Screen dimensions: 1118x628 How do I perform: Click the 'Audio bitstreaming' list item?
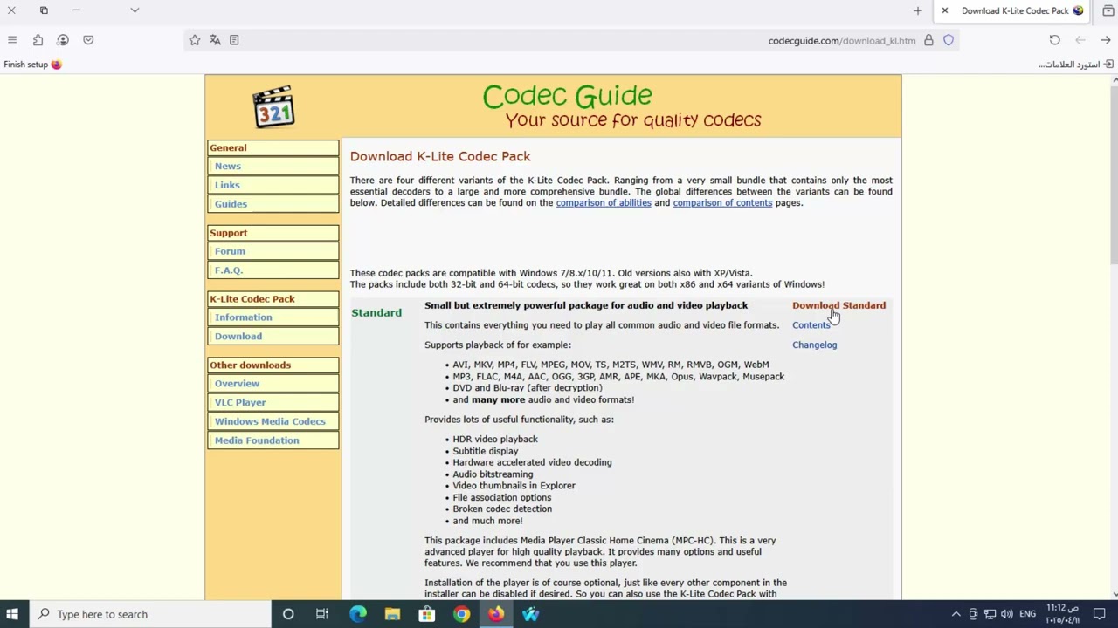click(x=493, y=474)
